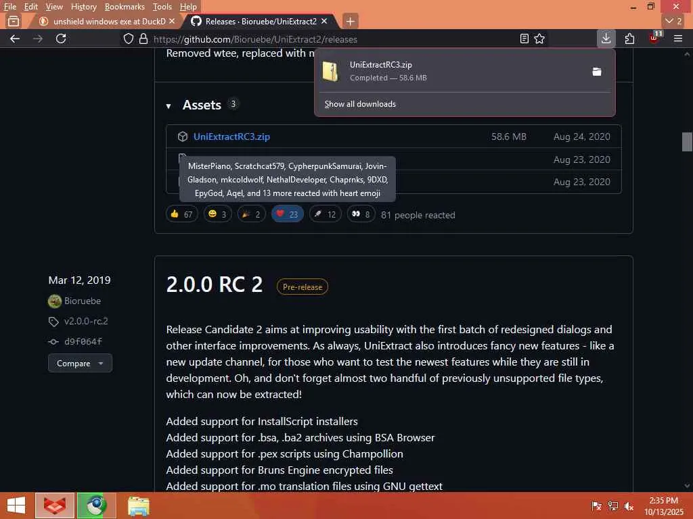This screenshot has width=693, height=519.
Task: Open a new tab with plus button
Action: click(350, 21)
